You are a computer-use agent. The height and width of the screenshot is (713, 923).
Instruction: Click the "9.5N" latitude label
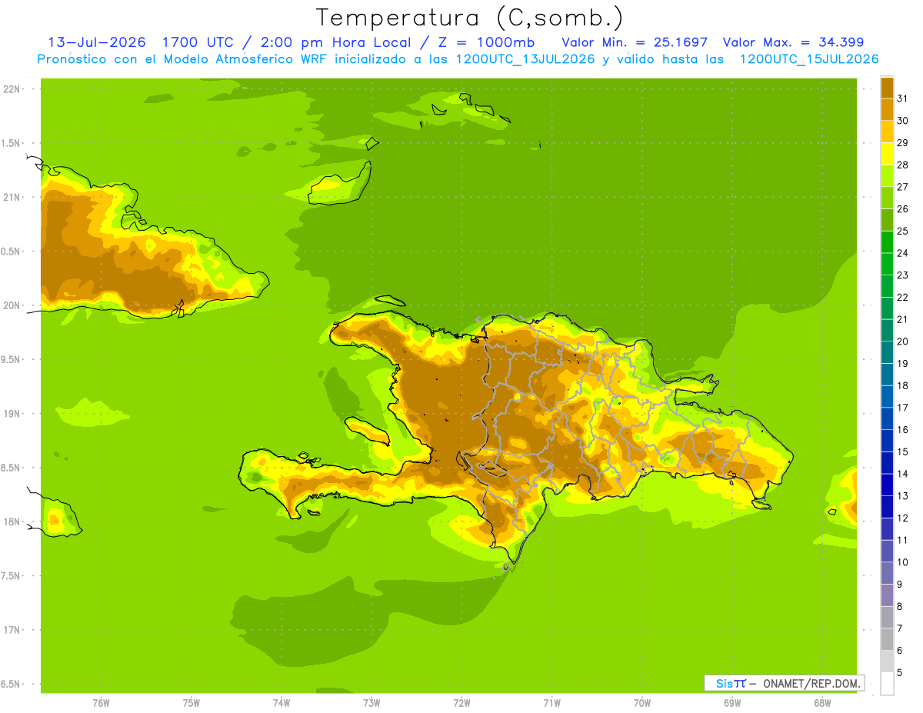[x=10, y=359]
